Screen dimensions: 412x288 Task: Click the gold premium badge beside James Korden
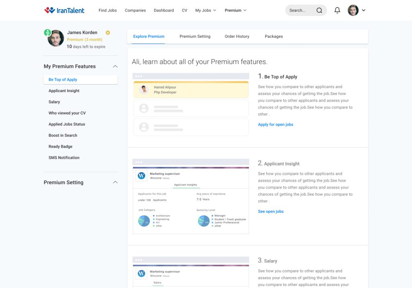click(x=108, y=33)
